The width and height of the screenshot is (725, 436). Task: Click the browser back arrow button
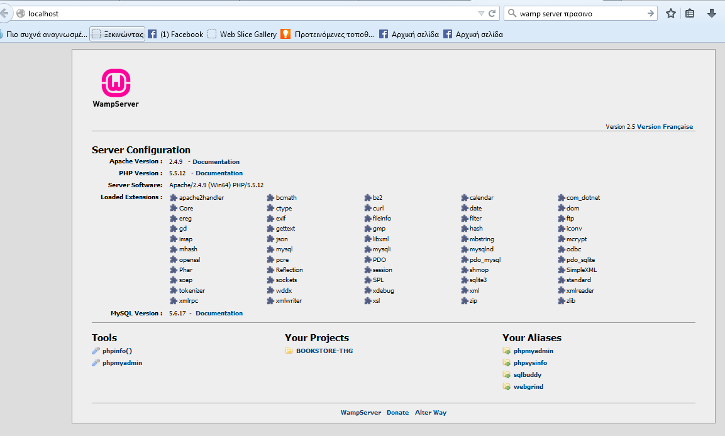(x=4, y=13)
